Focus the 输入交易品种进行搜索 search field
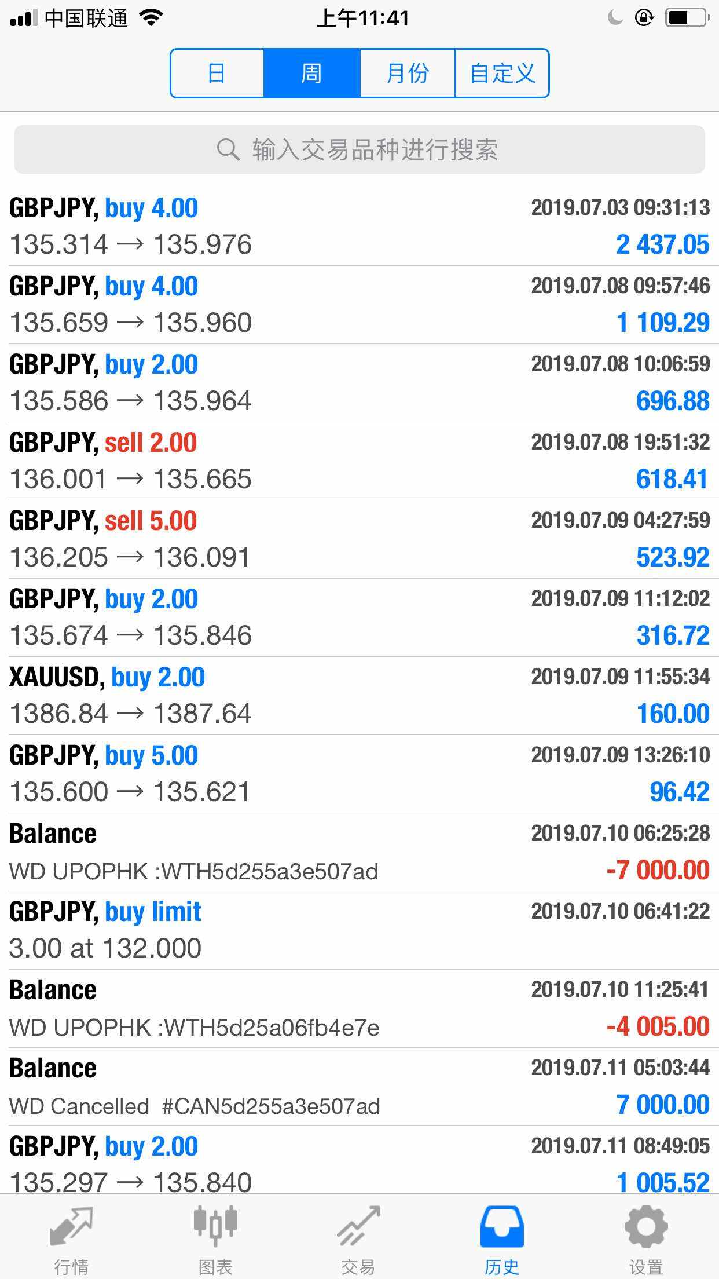The width and height of the screenshot is (719, 1279). pos(359,149)
